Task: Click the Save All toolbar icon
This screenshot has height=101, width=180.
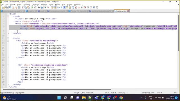Action: tap(10, 8)
